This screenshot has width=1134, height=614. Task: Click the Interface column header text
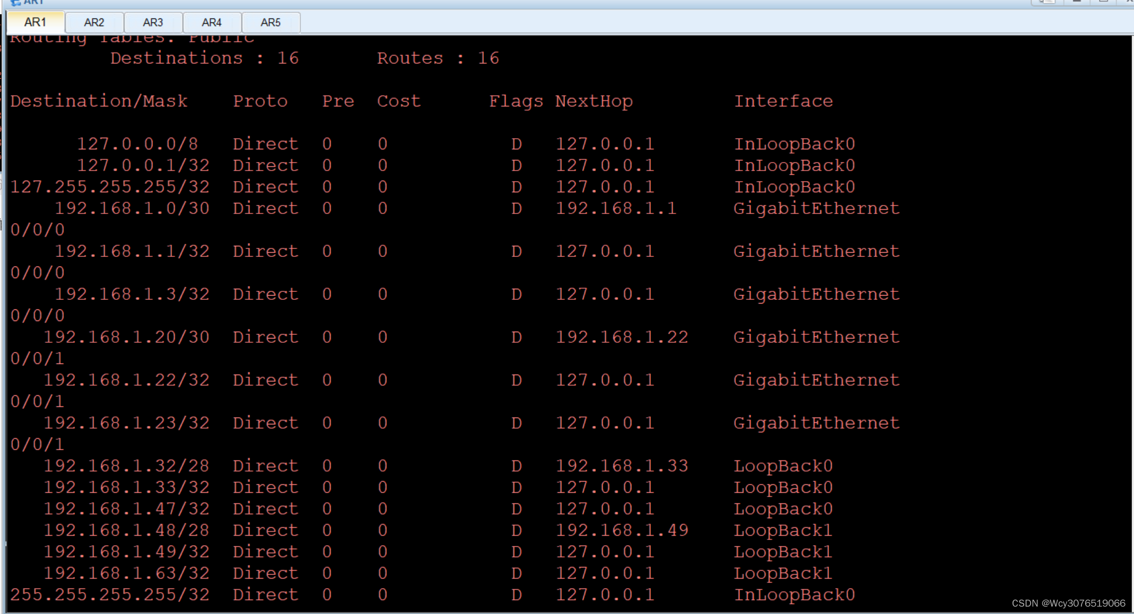point(783,101)
